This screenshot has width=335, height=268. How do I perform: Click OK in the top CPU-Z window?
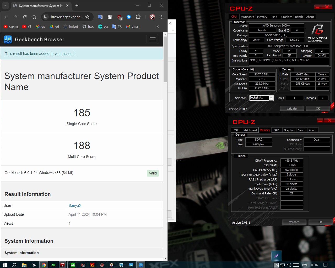tap(318, 109)
